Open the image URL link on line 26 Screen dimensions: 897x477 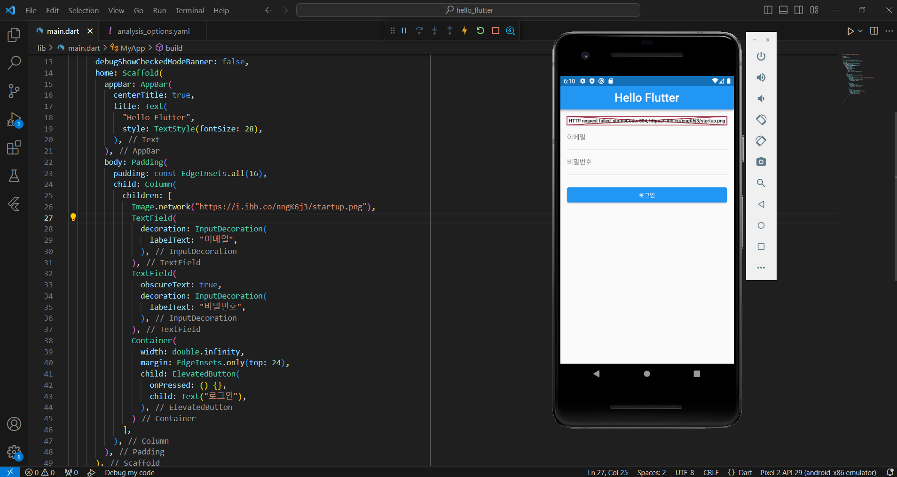point(281,207)
